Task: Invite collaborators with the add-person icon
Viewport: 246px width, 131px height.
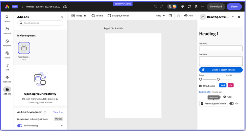Action: (x=170, y=7)
